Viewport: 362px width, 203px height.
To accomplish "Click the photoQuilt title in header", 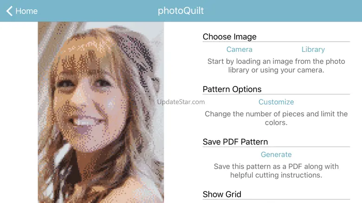I will point(181,11).
